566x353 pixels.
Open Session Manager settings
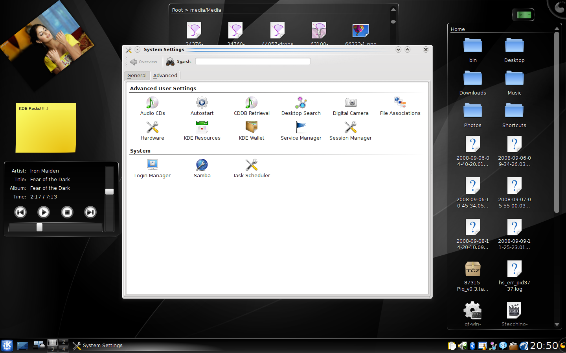[x=351, y=131]
